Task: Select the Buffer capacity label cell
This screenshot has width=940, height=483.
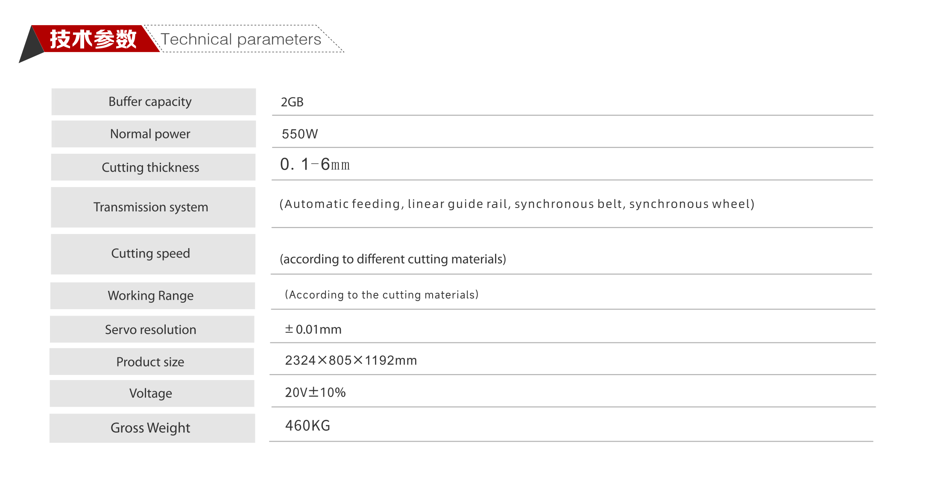Action: [x=154, y=102]
